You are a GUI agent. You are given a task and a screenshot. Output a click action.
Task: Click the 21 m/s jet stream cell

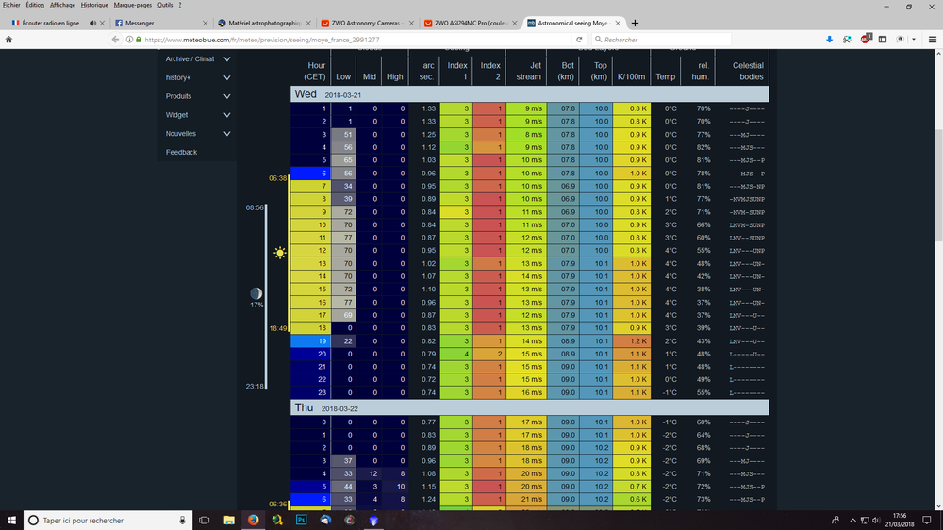526,499
